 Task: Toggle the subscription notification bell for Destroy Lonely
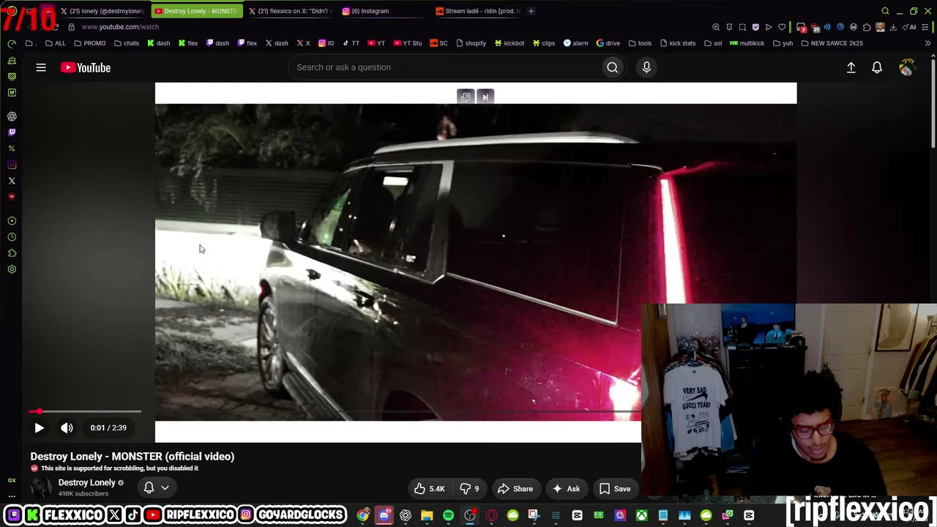(149, 487)
